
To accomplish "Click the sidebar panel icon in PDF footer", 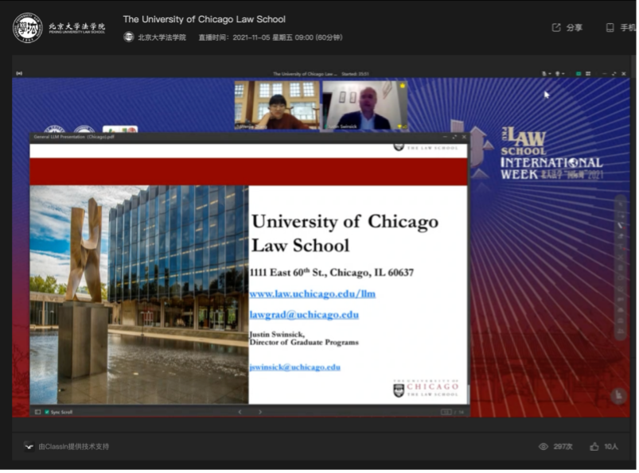I will coord(37,412).
